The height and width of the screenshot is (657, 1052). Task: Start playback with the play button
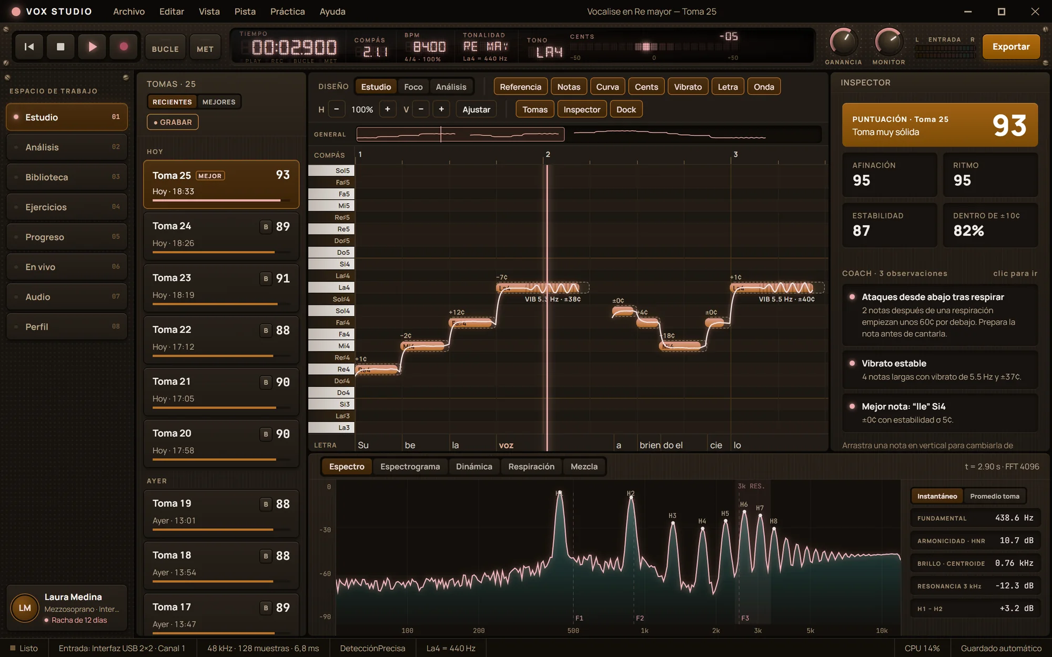point(92,47)
